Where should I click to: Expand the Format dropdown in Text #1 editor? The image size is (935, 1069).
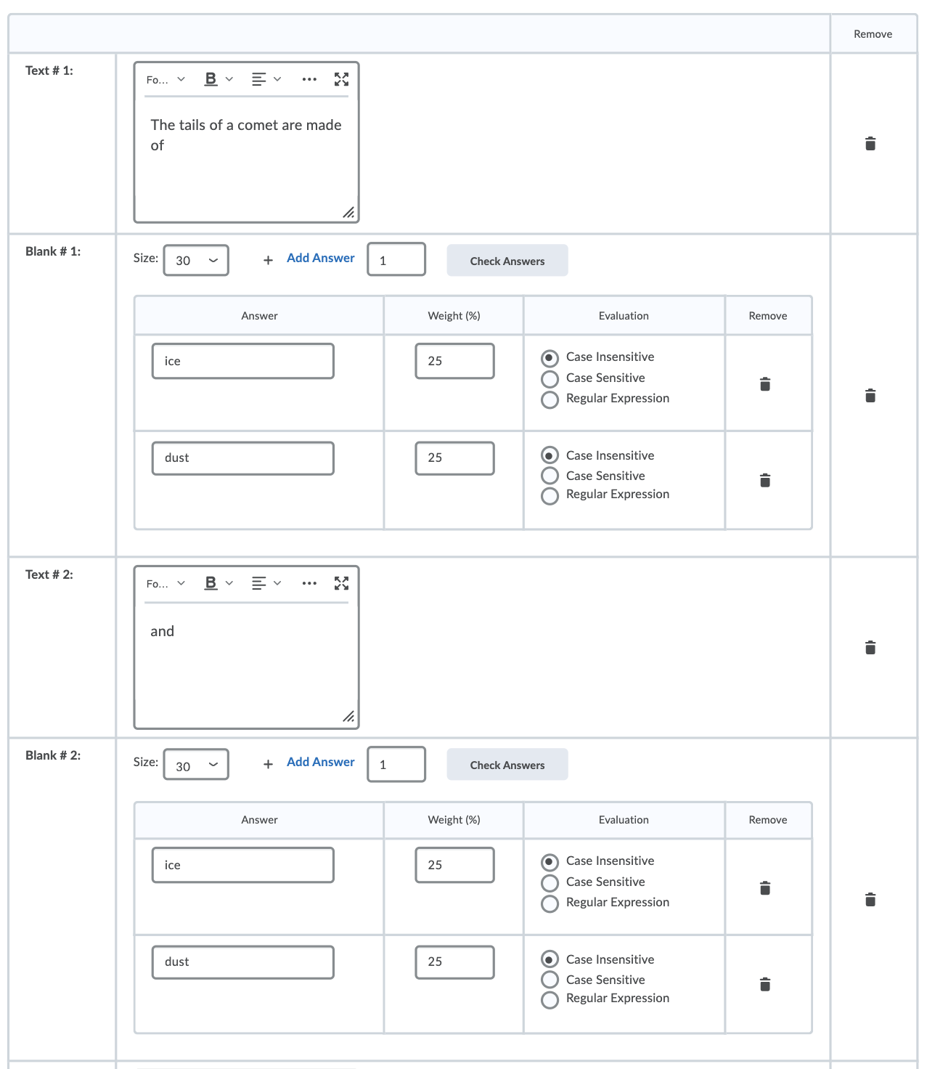pyautogui.click(x=166, y=79)
